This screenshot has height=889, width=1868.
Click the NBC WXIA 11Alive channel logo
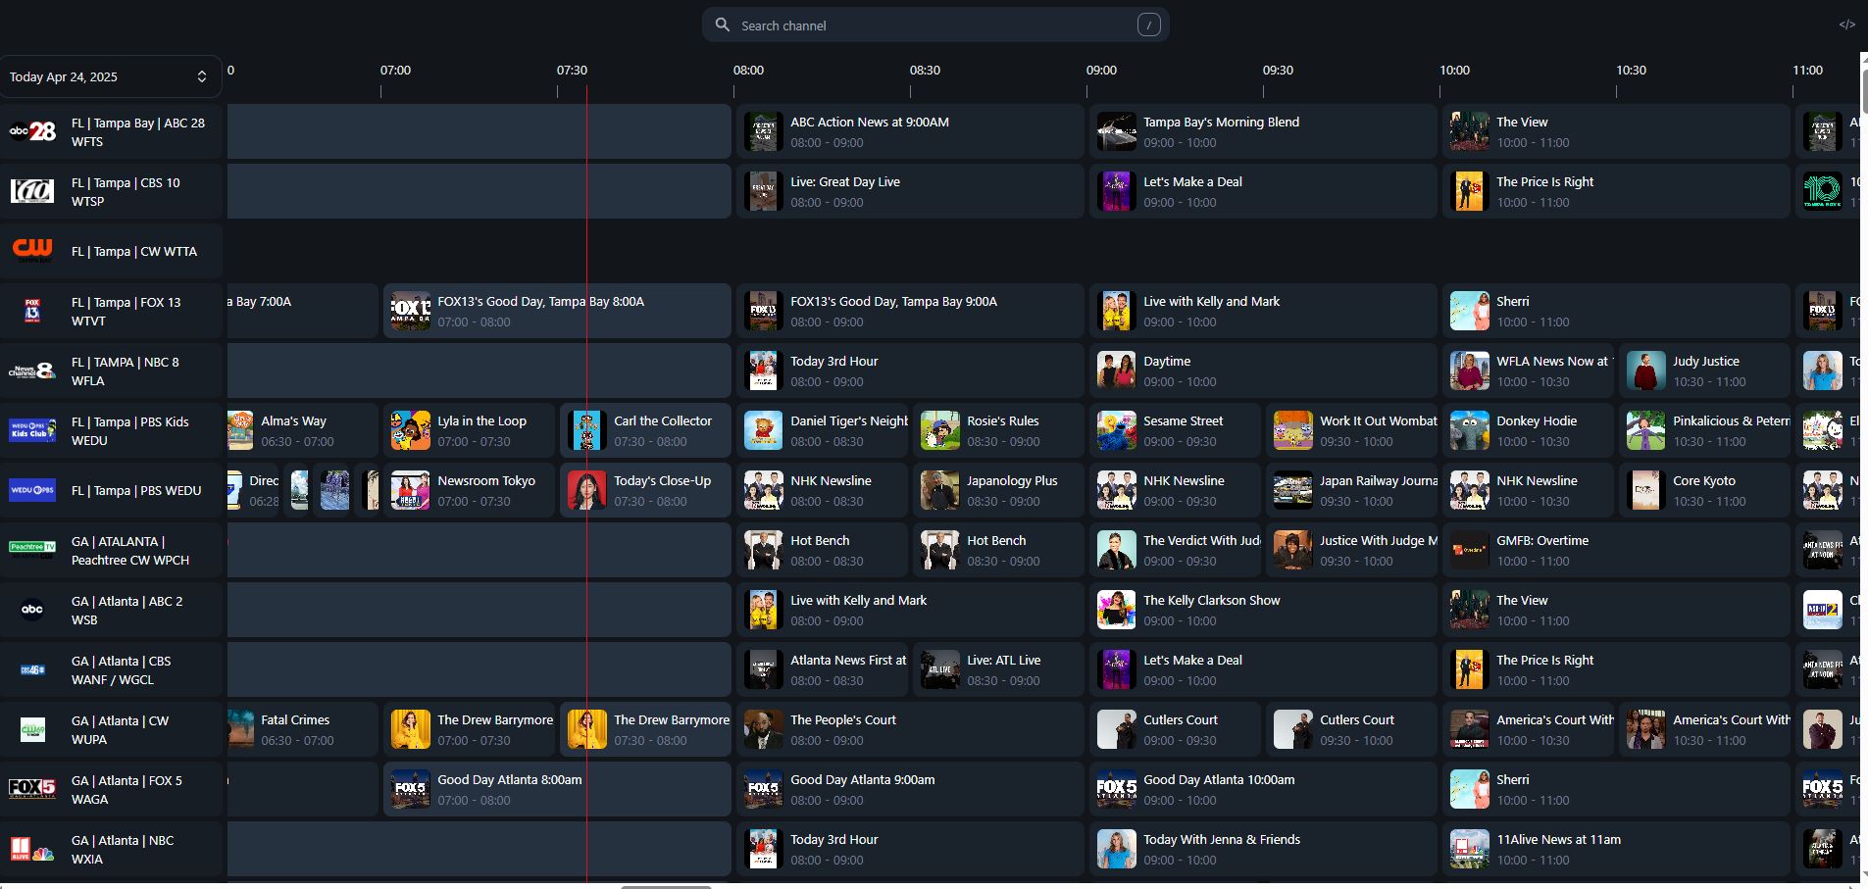point(32,849)
